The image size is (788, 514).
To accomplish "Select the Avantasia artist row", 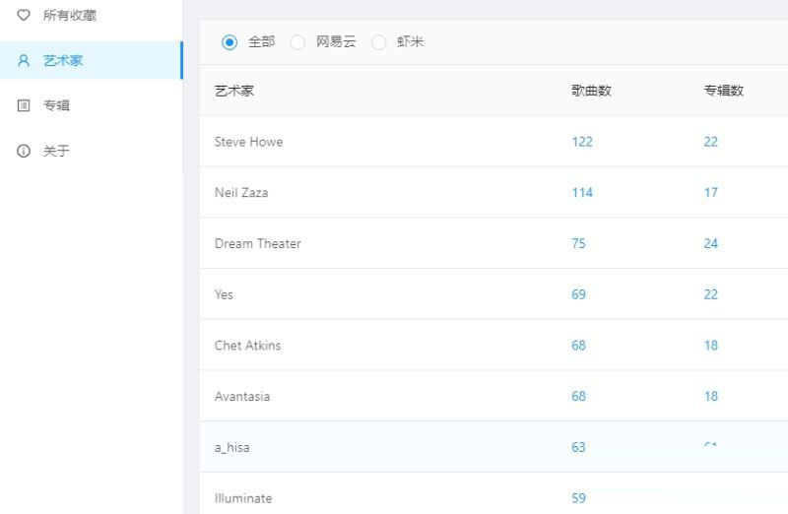I will [x=241, y=397].
